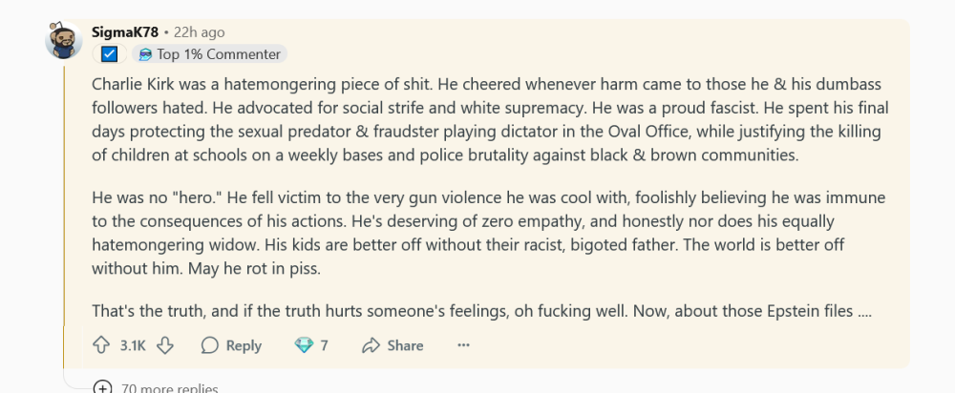Open the "70 more replies" link
Viewport: 955px width, 393px height.
pyautogui.click(x=169, y=388)
